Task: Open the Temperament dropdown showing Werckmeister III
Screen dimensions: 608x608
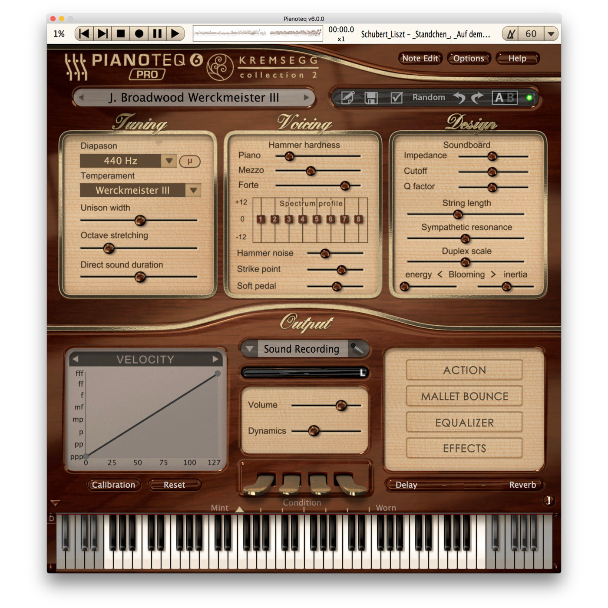Action: pos(193,190)
